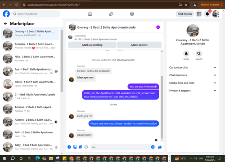Open the account profile picture menu
This screenshot has width=225, height=162.
point(216,14)
